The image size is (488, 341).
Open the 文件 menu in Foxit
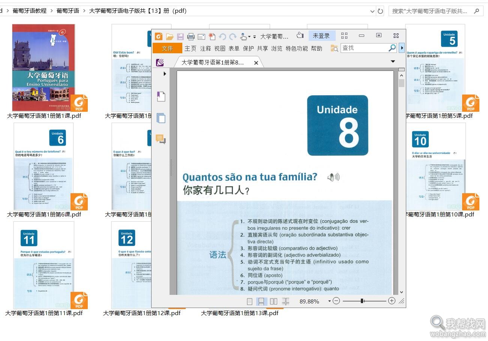click(x=167, y=48)
